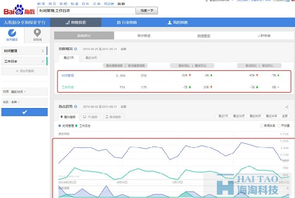
Task: Open the 我的指数 navigation tab
Action: pos(178,22)
